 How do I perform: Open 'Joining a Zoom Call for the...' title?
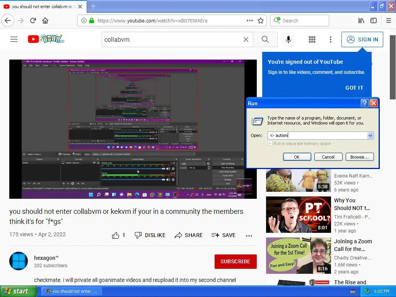pyautogui.click(x=353, y=245)
